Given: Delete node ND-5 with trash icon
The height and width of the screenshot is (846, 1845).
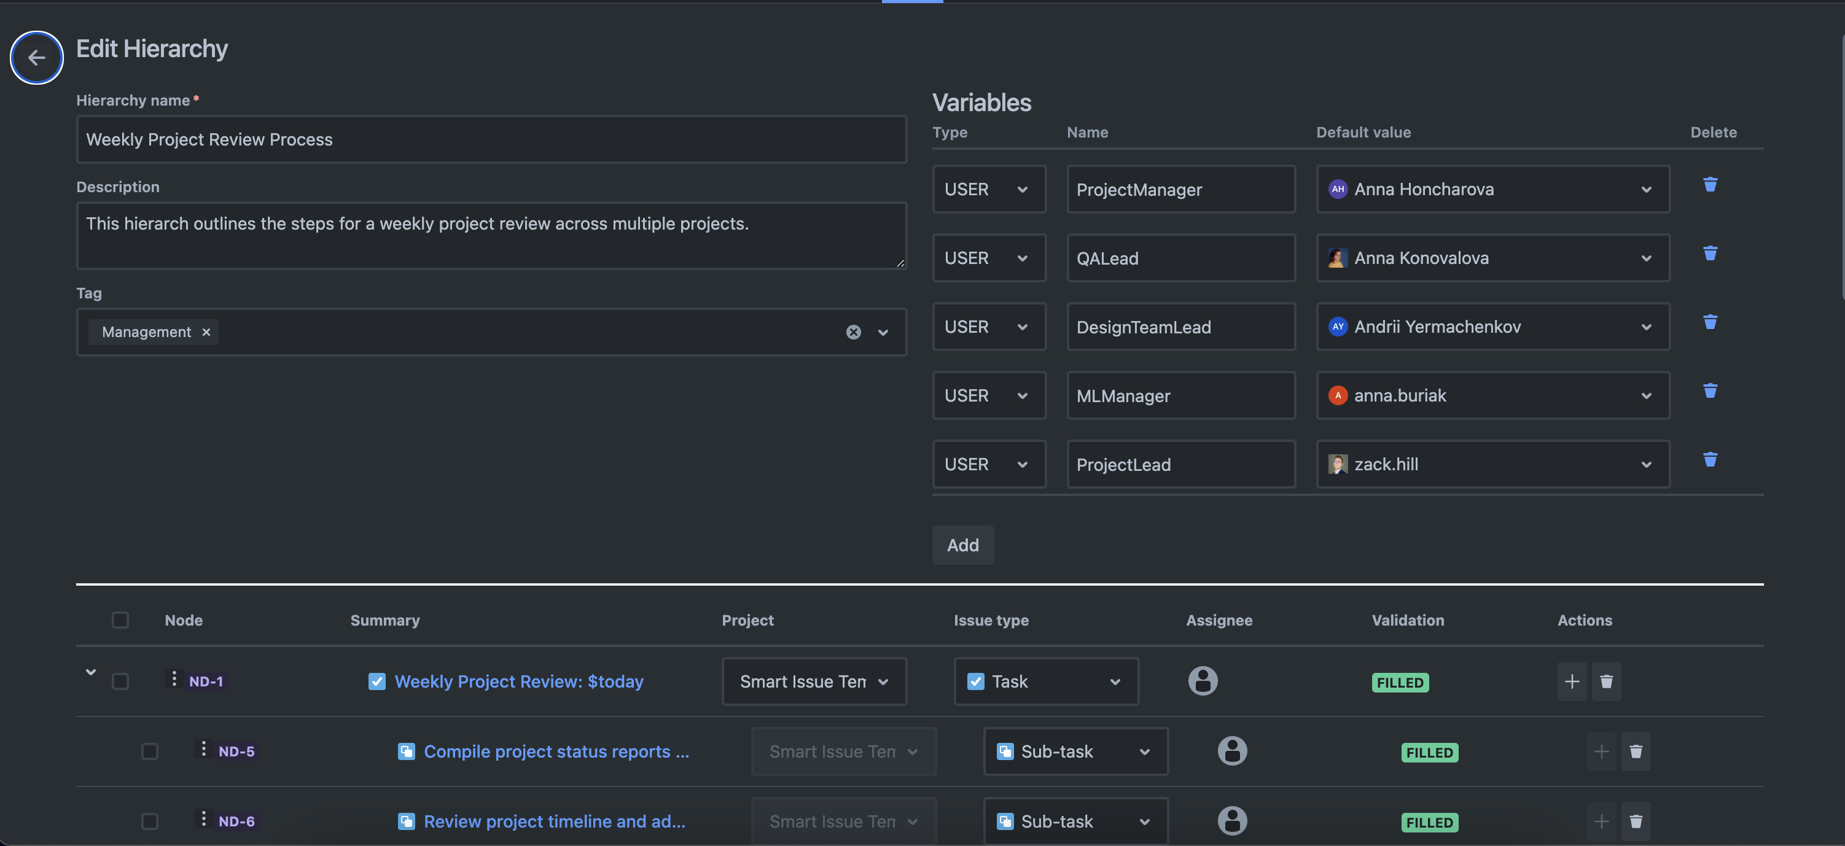Looking at the screenshot, I should point(1635,751).
